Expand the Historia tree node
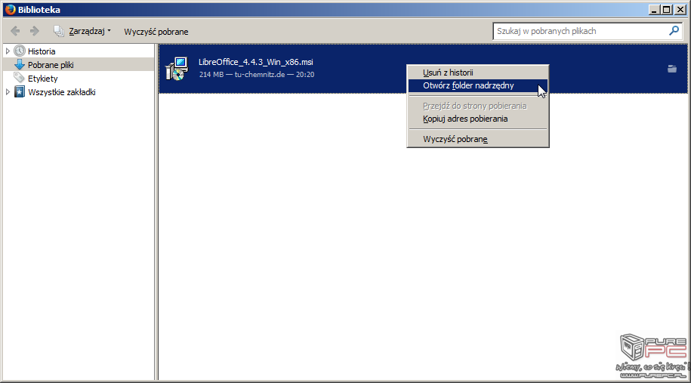This screenshot has height=383, width=691. click(x=8, y=51)
